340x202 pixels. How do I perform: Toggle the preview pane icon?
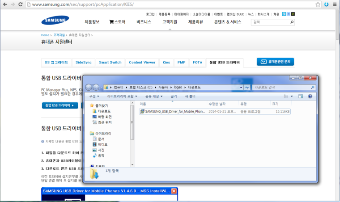click(301, 96)
